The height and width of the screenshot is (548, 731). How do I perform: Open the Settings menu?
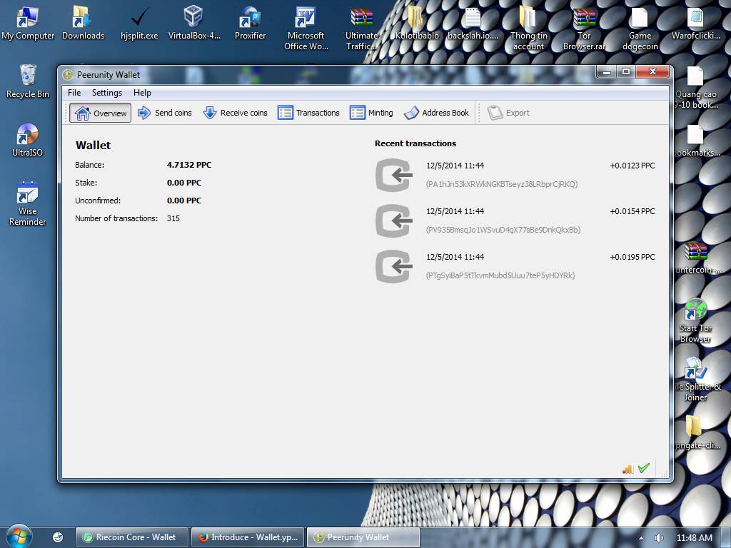point(107,93)
